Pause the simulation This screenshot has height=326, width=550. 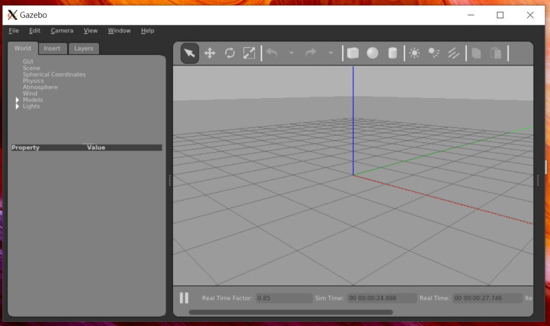pyautogui.click(x=184, y=298)
